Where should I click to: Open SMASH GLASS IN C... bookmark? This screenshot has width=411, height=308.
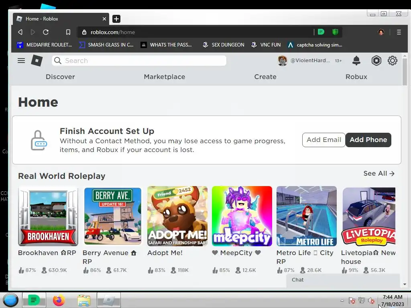[x=106, y=45]
